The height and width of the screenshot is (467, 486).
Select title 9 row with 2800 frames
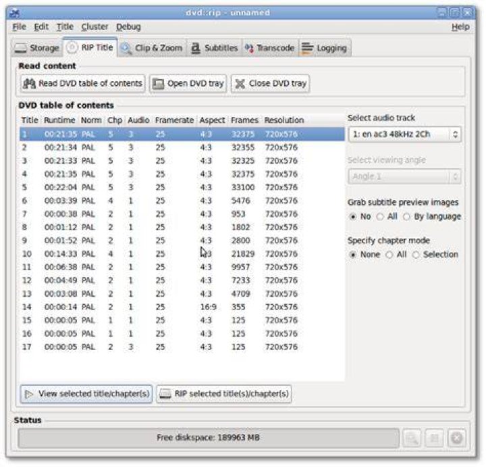coord(182,241)
